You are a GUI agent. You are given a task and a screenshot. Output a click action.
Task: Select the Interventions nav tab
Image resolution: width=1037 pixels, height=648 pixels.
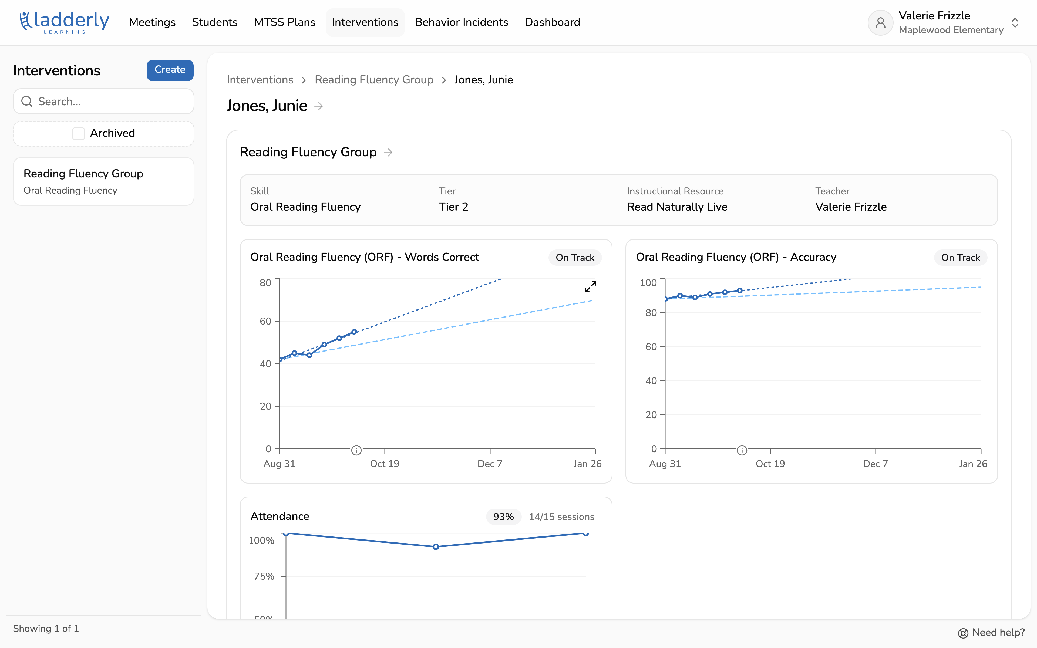click(365, 22)
